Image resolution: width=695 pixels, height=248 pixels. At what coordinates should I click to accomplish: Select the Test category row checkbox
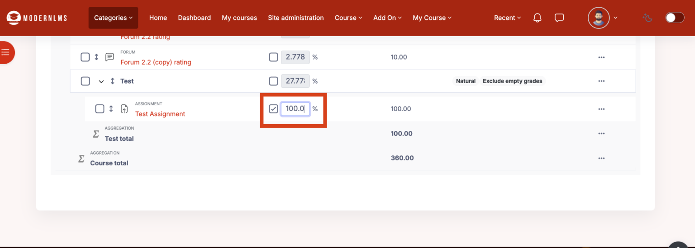85,81
